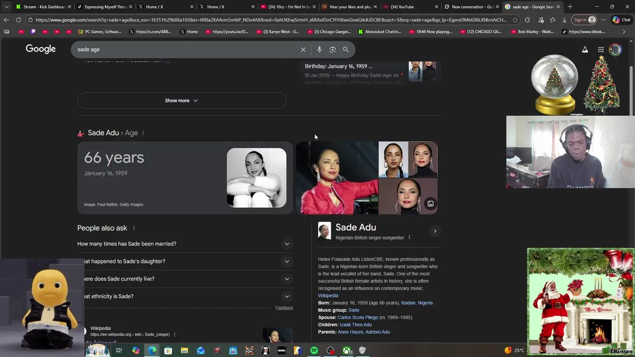Follow the Ibadan, Nigeria birthplace link

point(417,303)
